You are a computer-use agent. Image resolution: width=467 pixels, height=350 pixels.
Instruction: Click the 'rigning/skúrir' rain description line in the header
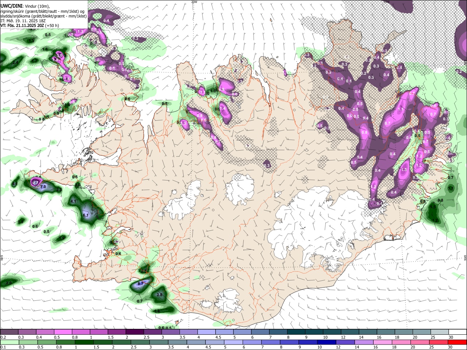click(x=42, y=11)
